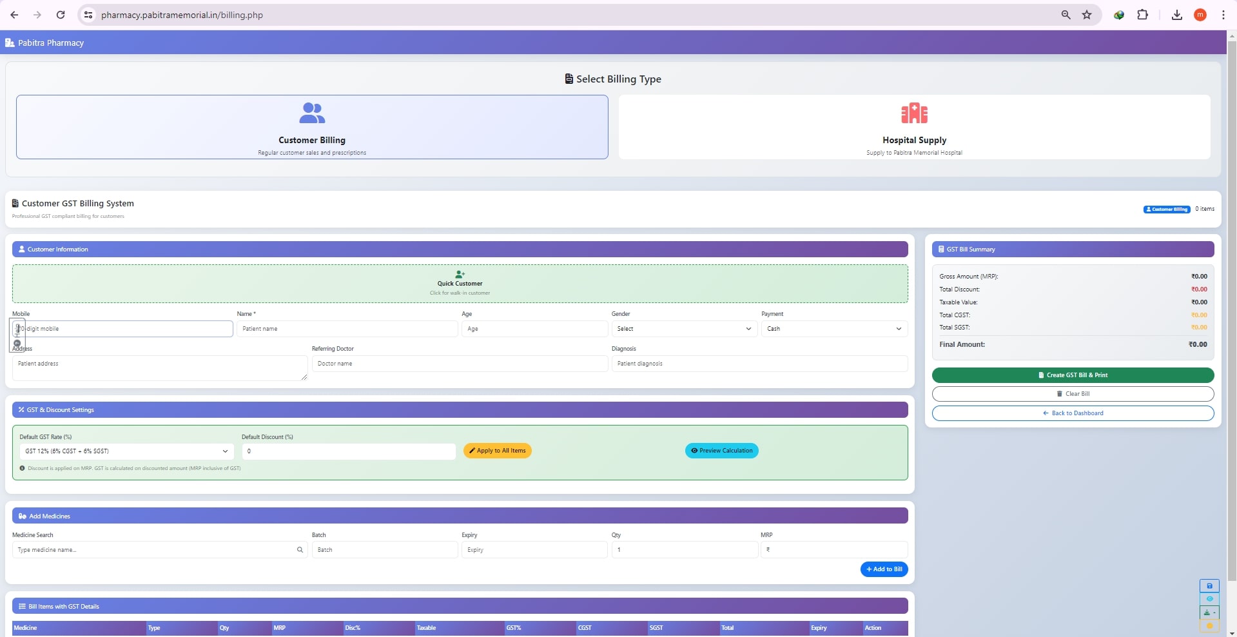Open Chrome's three-dot menu
The height and width of the screenshot is (637, 1237).
coord(1223,14)
